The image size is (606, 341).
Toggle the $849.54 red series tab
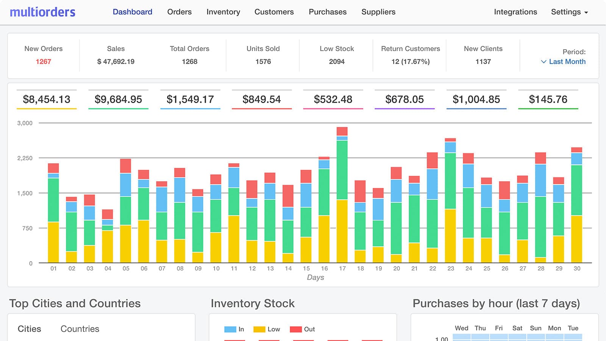pos(262,99)
